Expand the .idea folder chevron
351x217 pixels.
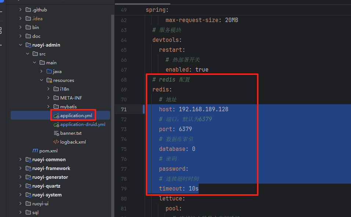pos(20,18)
